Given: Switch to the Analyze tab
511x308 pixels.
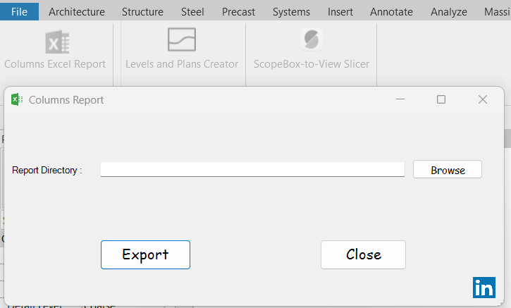Looking at the screenshot, I should tap(449, 11).
